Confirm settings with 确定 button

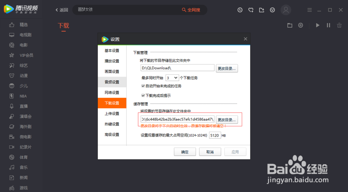click(x=185, y=152)
